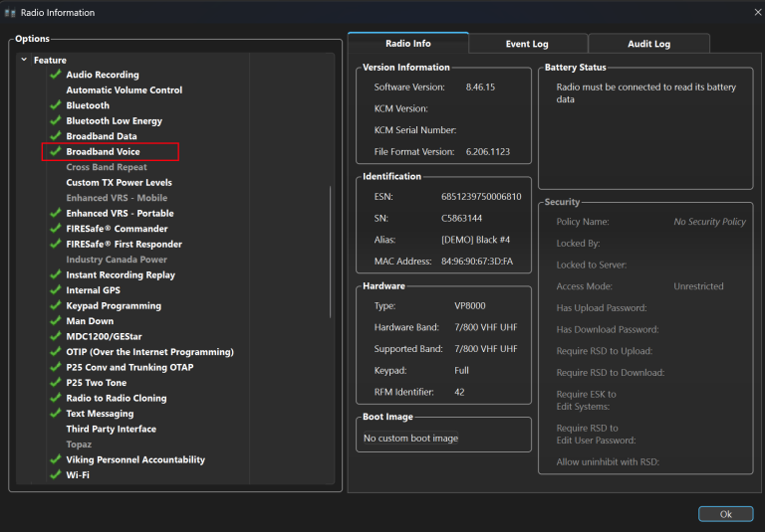
Task: Click the checkmark beside Keypad Programming
Action: coord(56,306)
